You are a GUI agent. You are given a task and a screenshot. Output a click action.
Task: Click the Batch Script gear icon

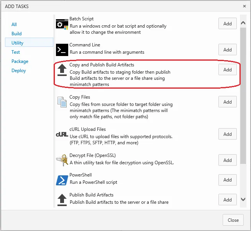(x=62, y=24)
